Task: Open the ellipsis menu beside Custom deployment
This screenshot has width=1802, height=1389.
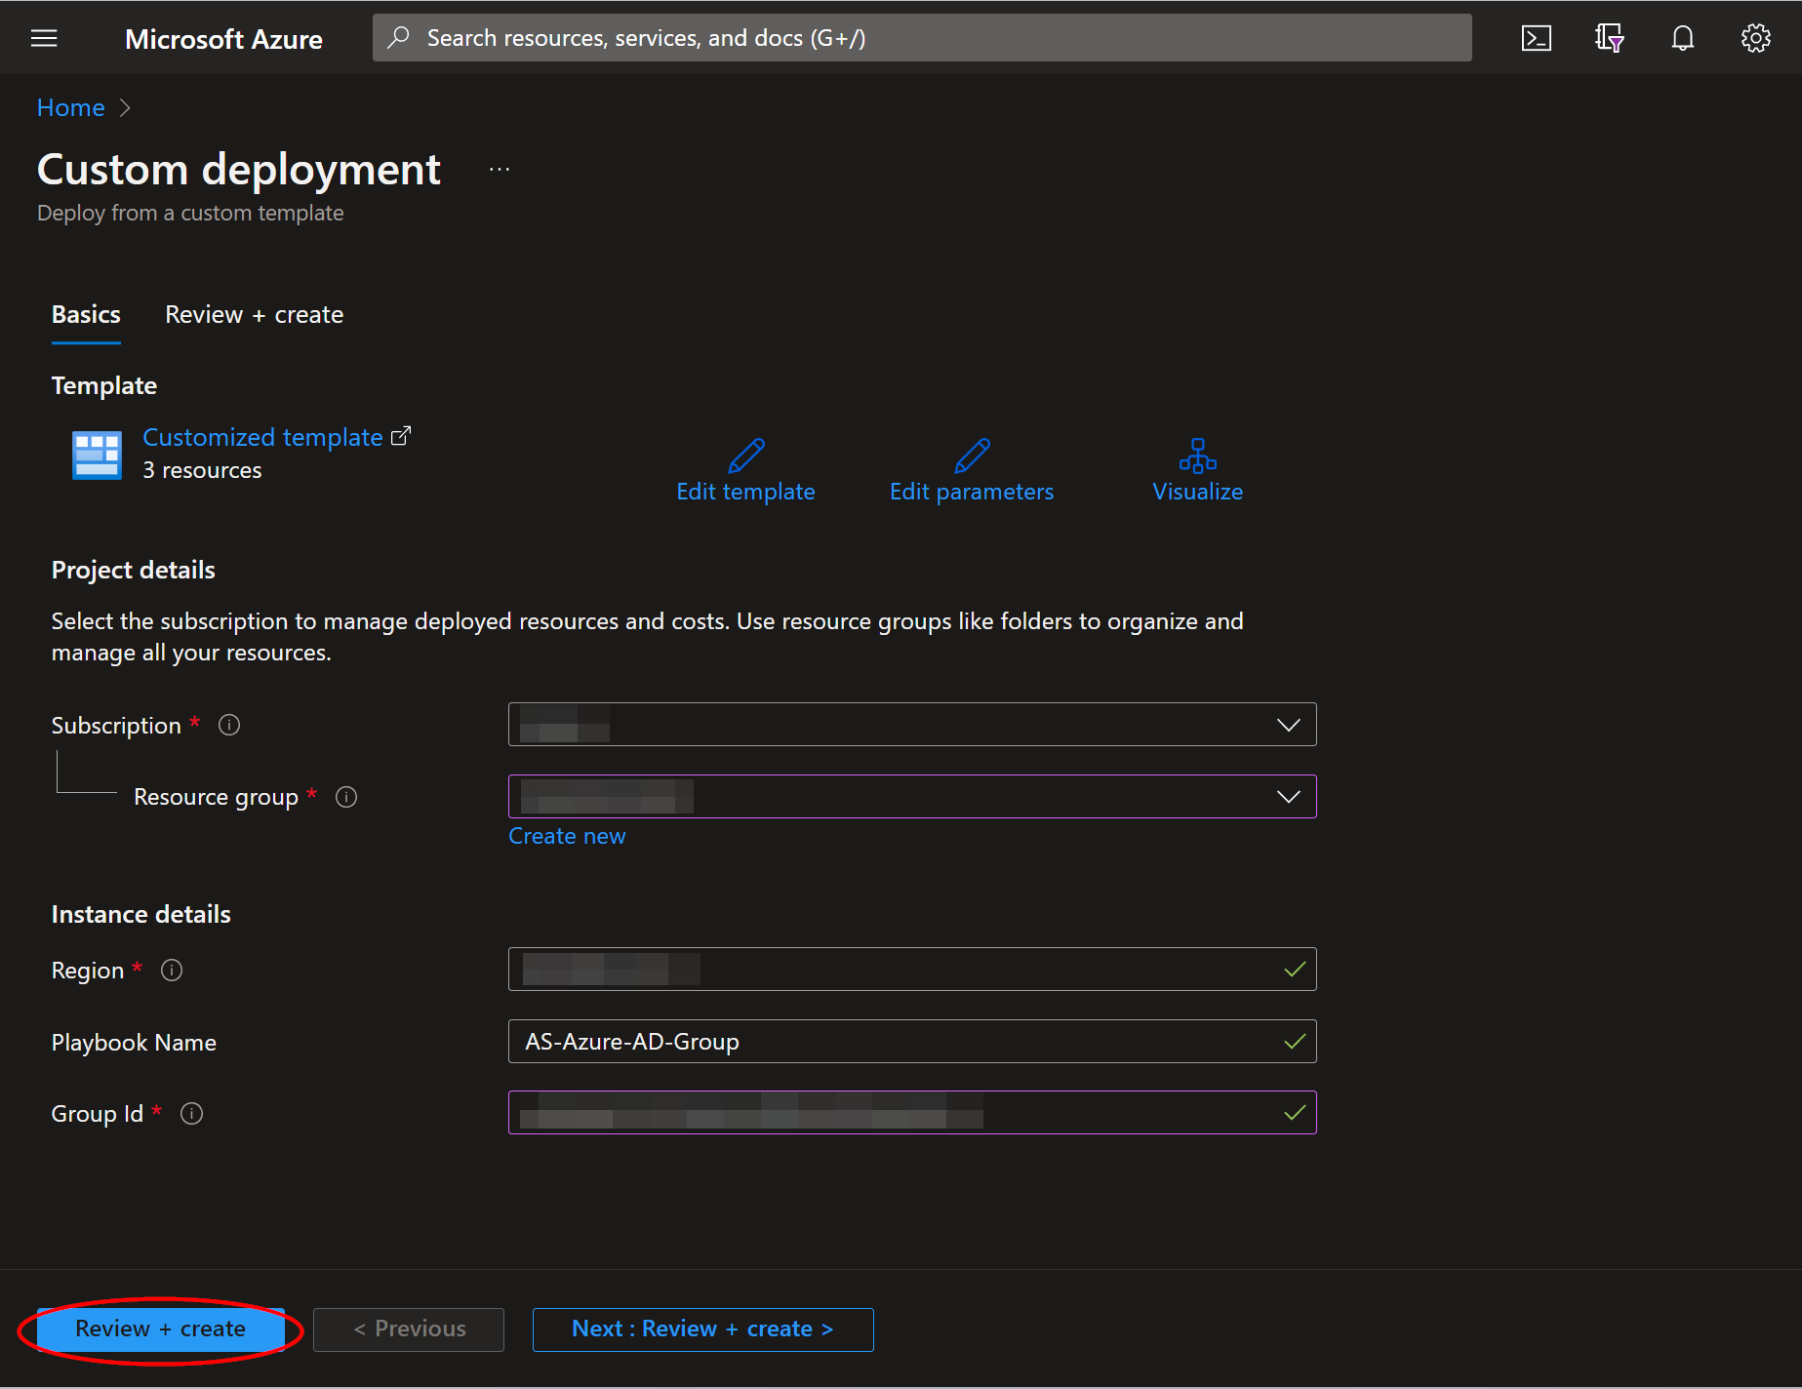Action: coord(500,169)
